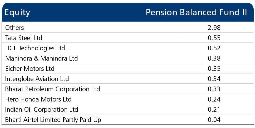Click the 0.52 value for HCL Technologies

pyautogui.click(x=214, y=48)
